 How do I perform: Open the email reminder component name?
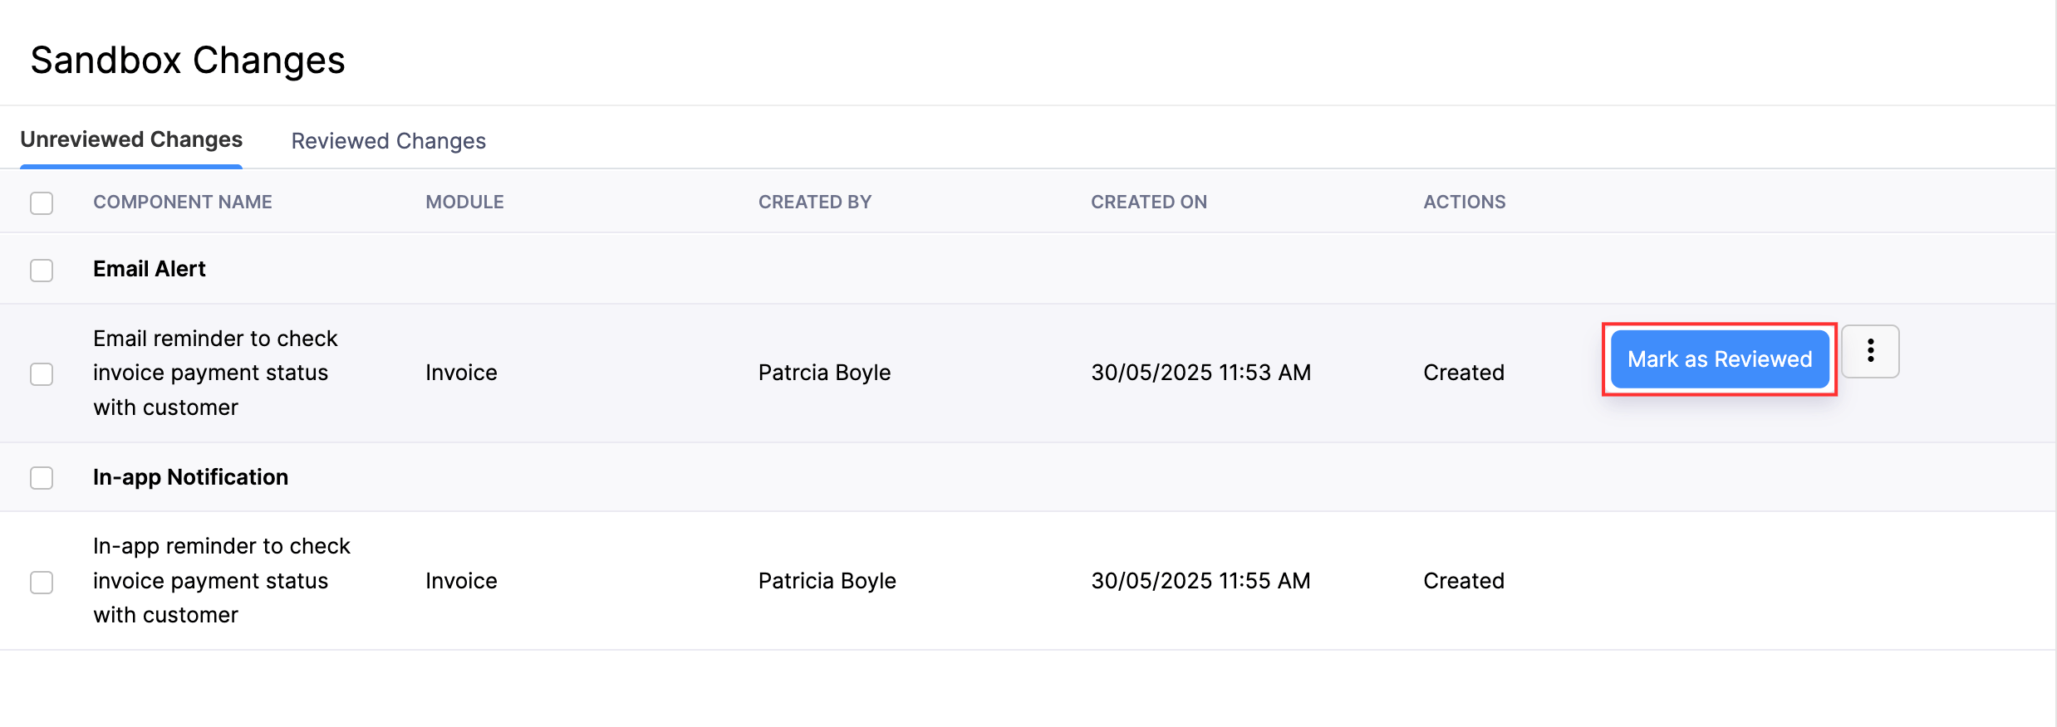click(216, 372)
